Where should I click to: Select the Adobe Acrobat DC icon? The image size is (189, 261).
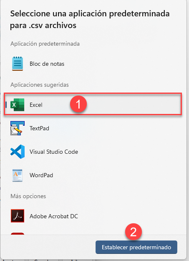tap(18, 216)
